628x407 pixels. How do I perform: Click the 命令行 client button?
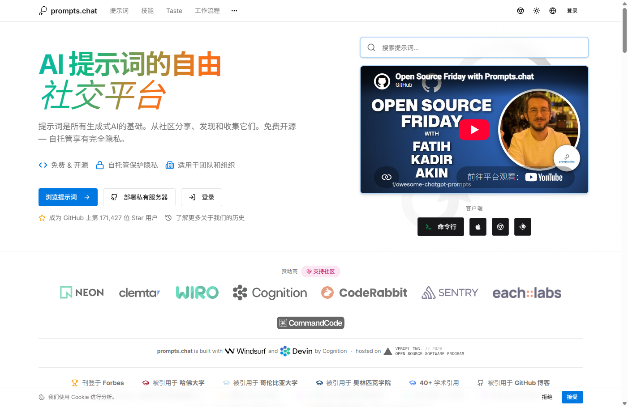[x=441, y=227]
